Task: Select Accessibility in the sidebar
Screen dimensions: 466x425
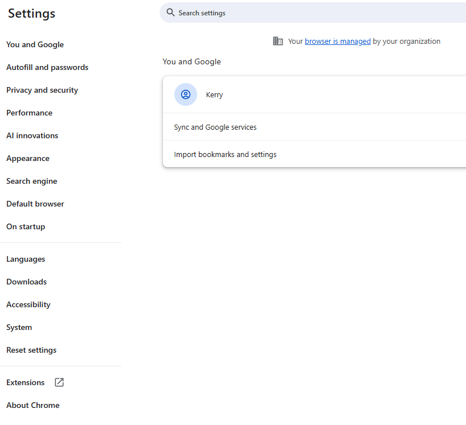Action: coord(28,304)
